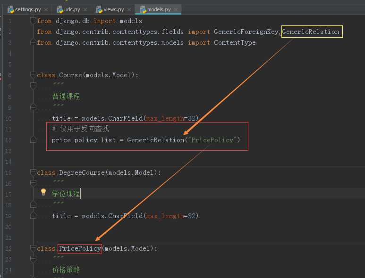Click GenericForeignKey in the import line

click(x=246, y=32)
